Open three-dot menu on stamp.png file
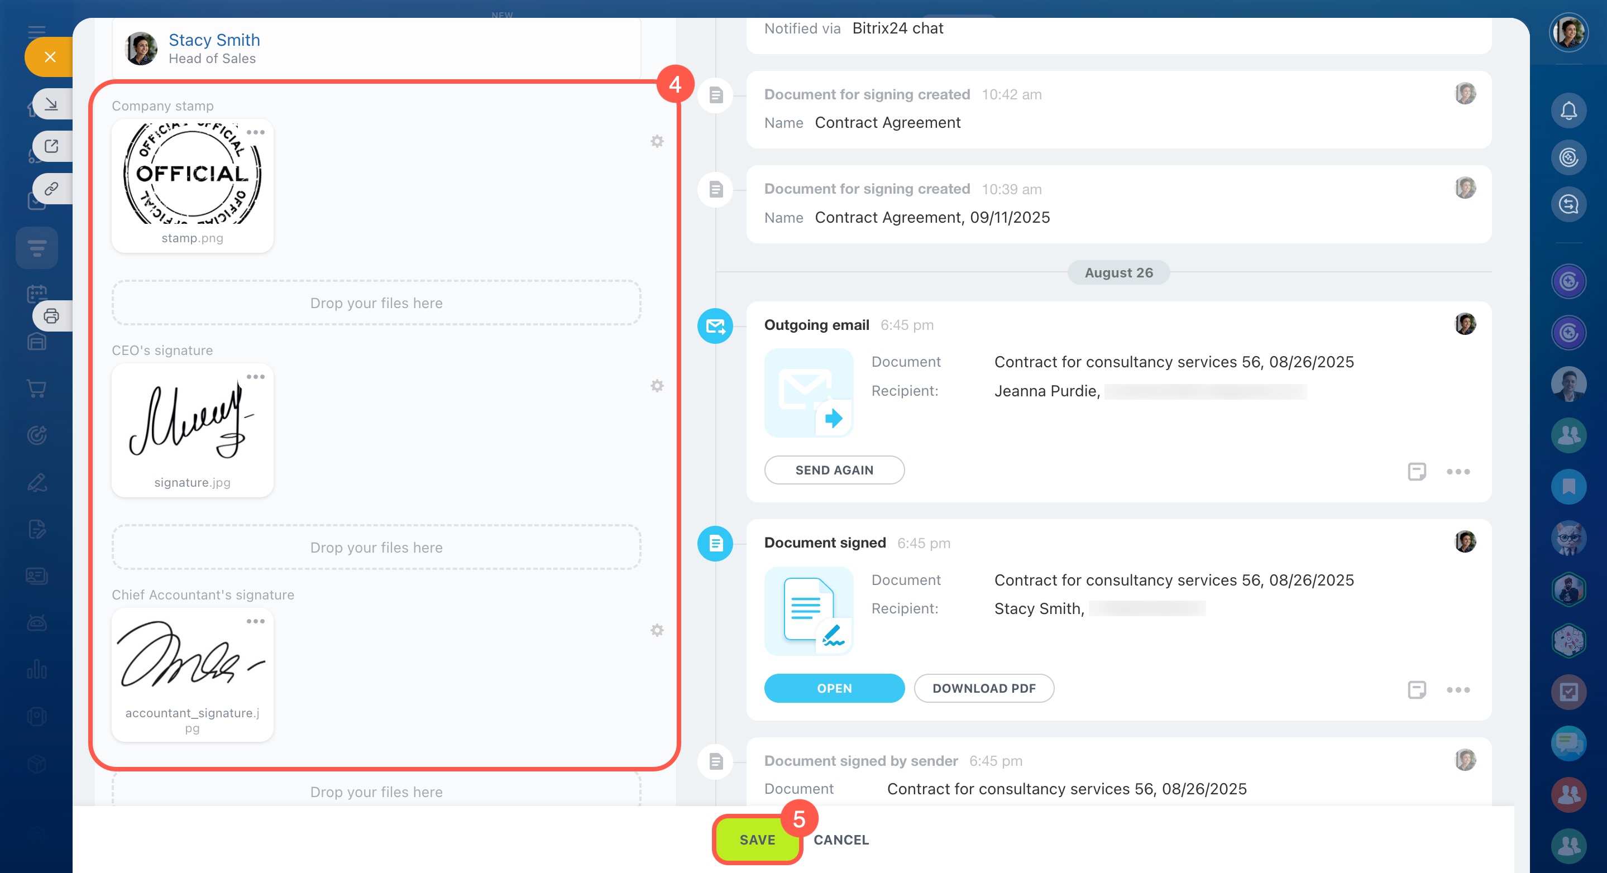Screen dimensions: 1607x873 [255, 132]
